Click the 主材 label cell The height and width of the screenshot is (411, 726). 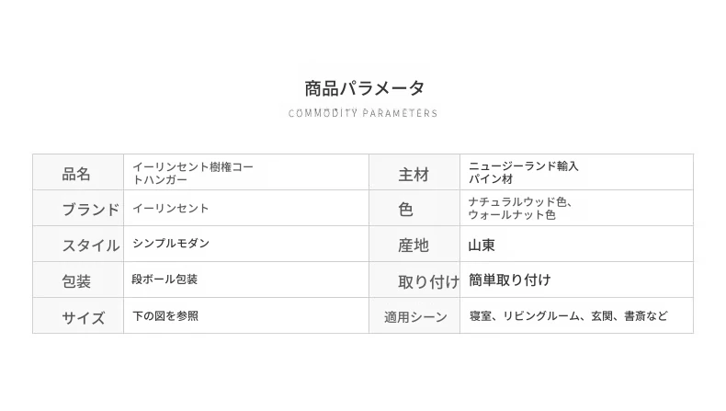pos(414,174)
